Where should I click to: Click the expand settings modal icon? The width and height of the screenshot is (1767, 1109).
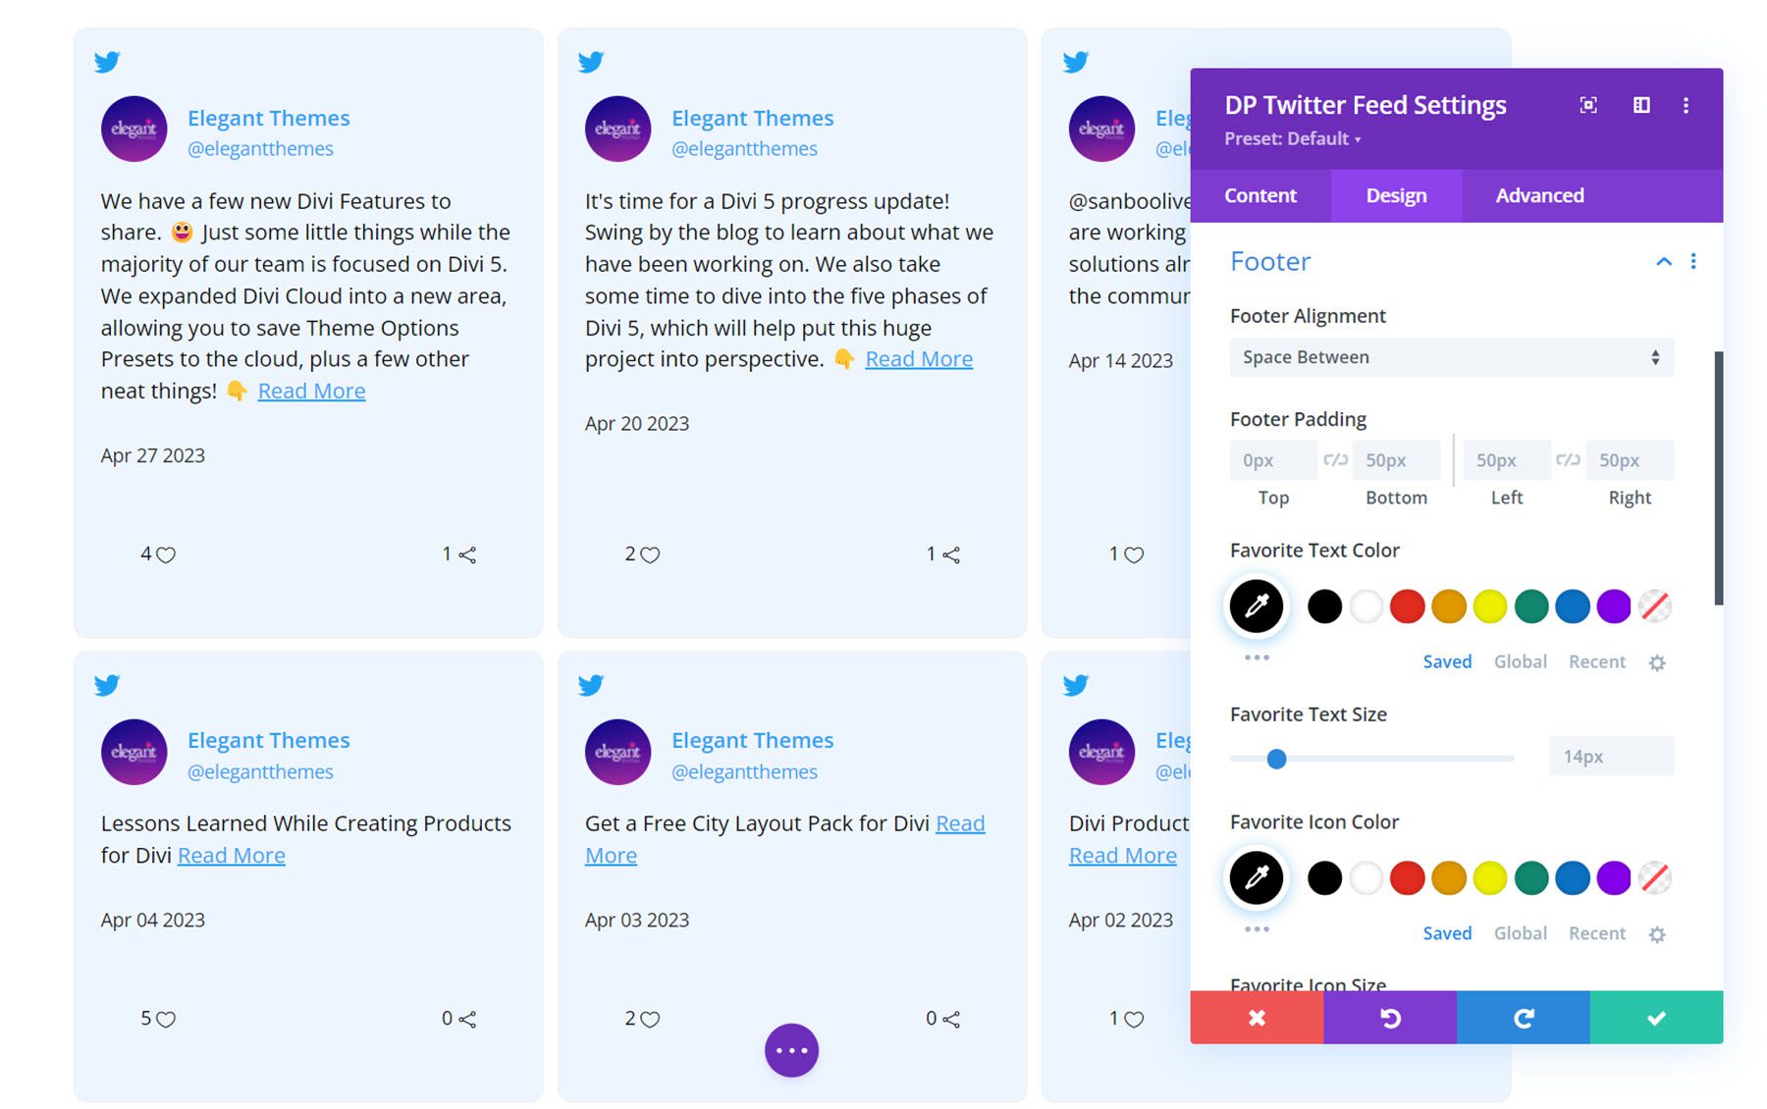click(x=1587, y=105)
